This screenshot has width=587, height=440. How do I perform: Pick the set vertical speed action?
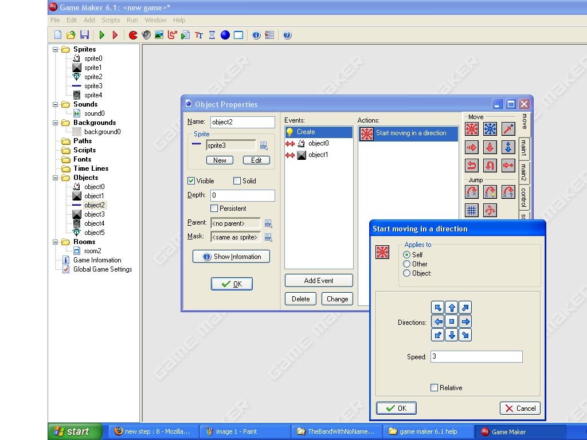point(490,147)
